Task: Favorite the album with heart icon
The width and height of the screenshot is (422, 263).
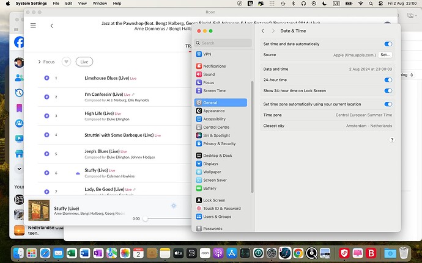Action: click(66, 62)
